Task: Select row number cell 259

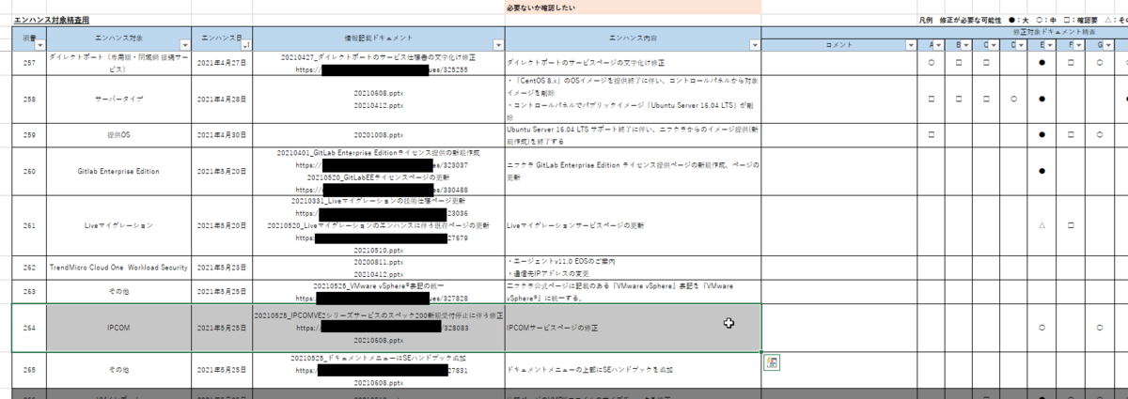Action: click(x=29, y=134)
